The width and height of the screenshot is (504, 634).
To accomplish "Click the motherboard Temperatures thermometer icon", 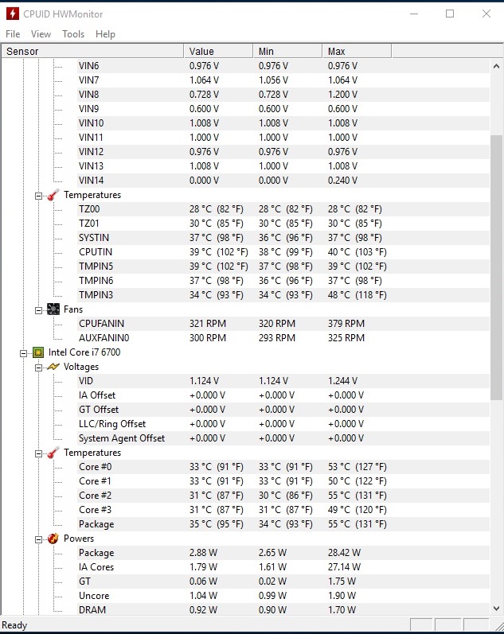I will 53,195.
